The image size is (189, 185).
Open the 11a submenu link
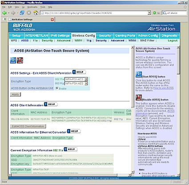(35, 40)
